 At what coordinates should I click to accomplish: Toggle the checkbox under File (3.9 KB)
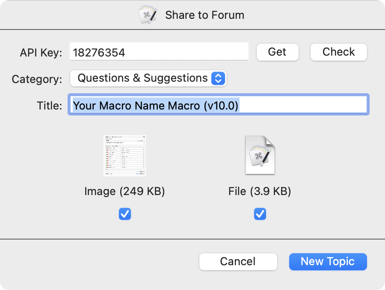(260, 214)
